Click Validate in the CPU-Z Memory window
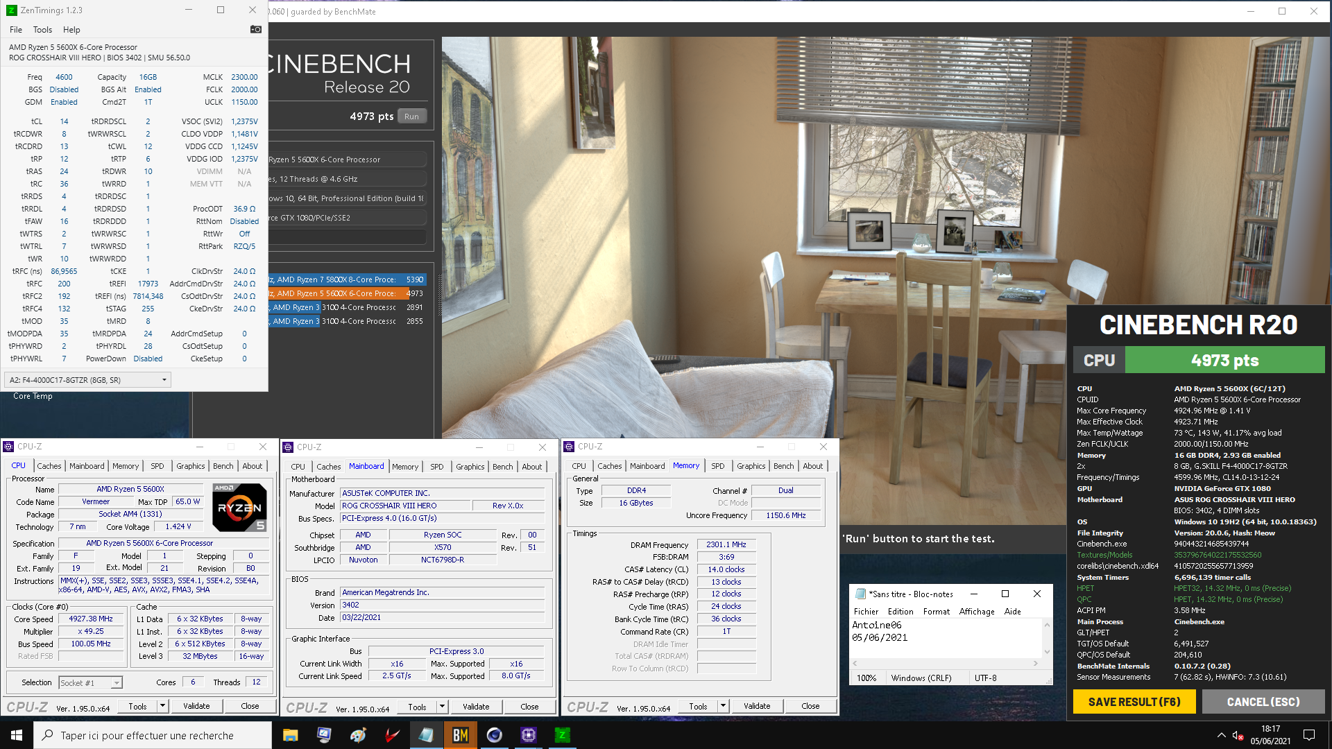Image resolution: width=1332 pixels, height=749 pixels. coord(757,706)
